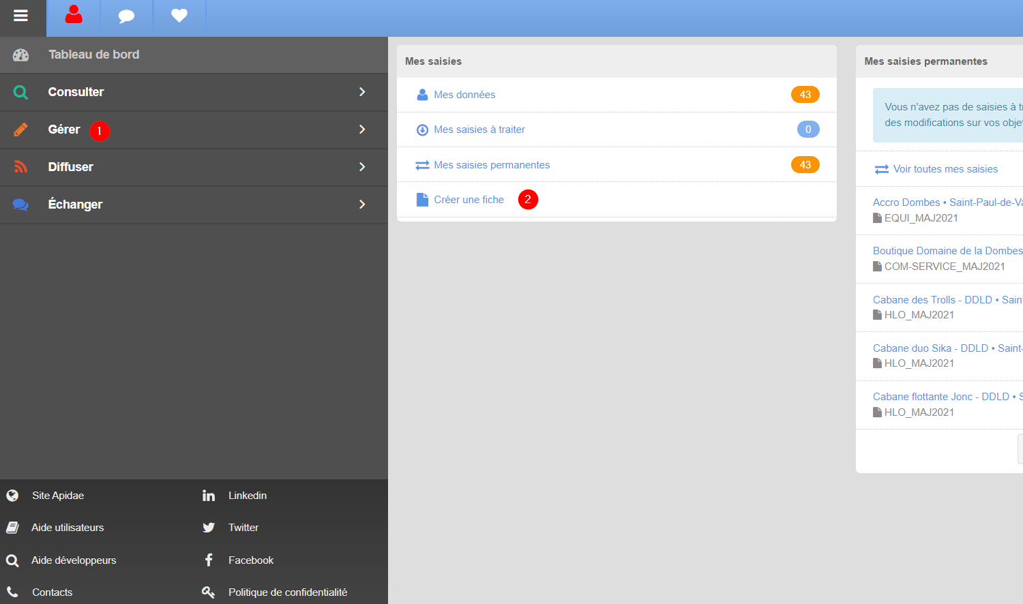Viewport: 1023px width, 604px height.
Task: Select the Échanger menu item
Action: (194, 205)
